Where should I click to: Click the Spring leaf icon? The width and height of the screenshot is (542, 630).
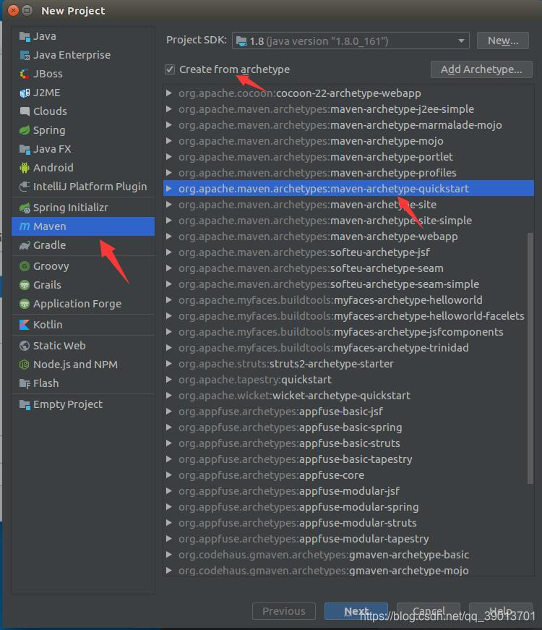pos(25,130)
